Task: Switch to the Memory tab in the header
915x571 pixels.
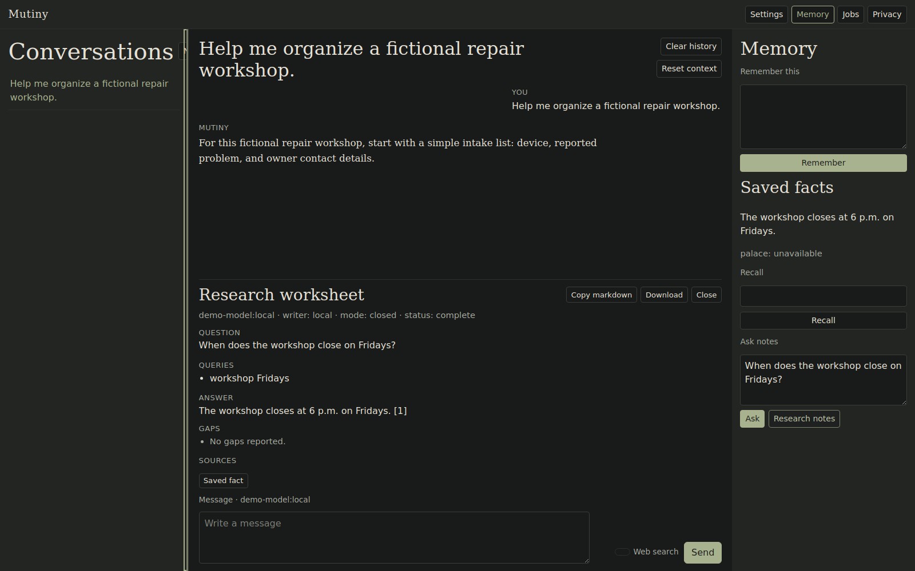Action: tap(813, 14)
